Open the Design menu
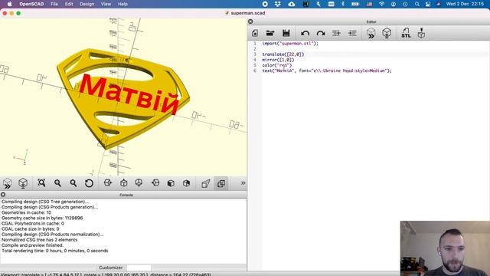 click(x=87, y=4)
